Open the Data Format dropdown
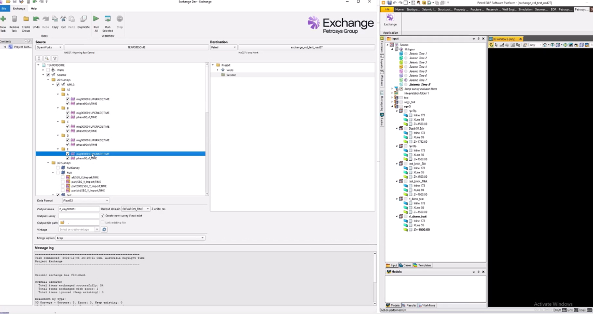The image size is (593, 314). [86, 200]
